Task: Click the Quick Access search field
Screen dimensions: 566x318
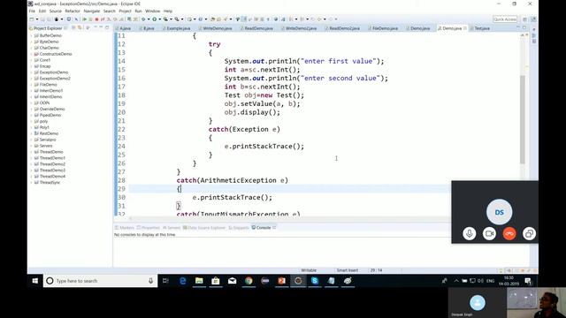Action: coord(505,19)
